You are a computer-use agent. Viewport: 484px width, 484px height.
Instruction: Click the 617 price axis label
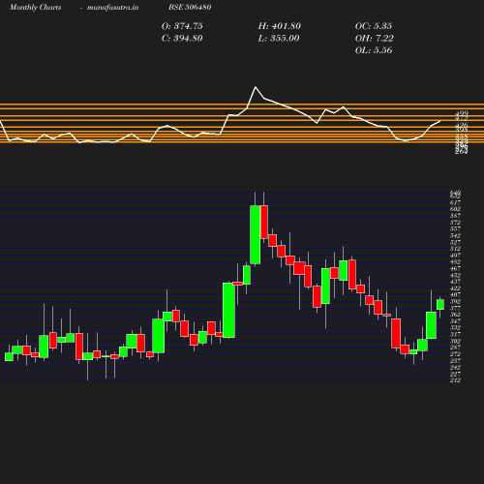point(455,202)
